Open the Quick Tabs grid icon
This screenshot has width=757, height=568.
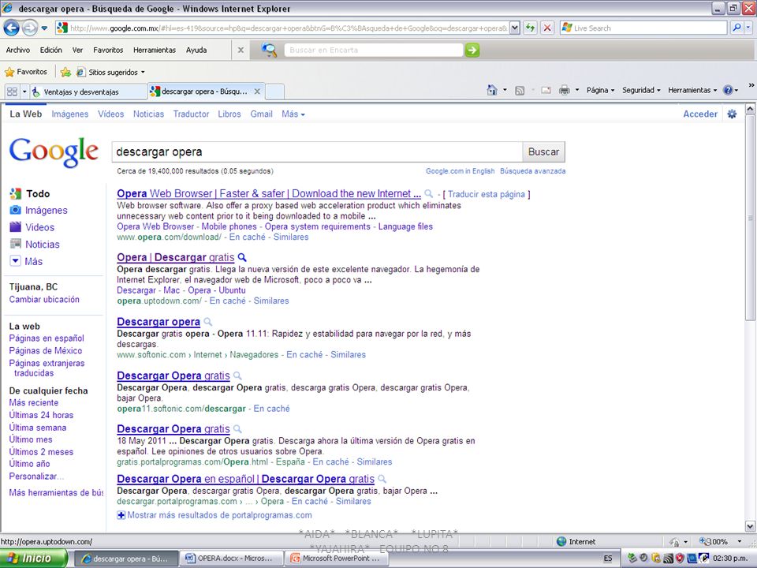(12, 92)
